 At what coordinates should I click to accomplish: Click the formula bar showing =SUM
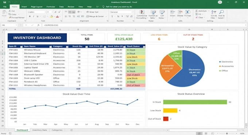[x=144, y=25]
